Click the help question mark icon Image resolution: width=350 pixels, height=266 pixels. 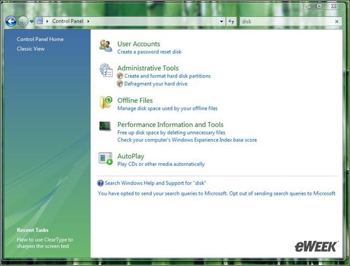click(x=101, y=183)
